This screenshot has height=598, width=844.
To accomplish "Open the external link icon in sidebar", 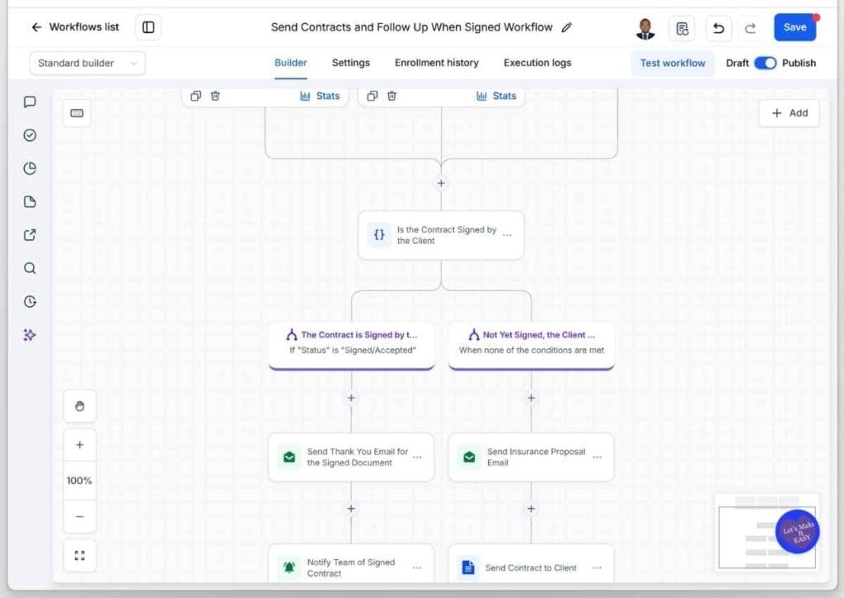I will 30,235.
